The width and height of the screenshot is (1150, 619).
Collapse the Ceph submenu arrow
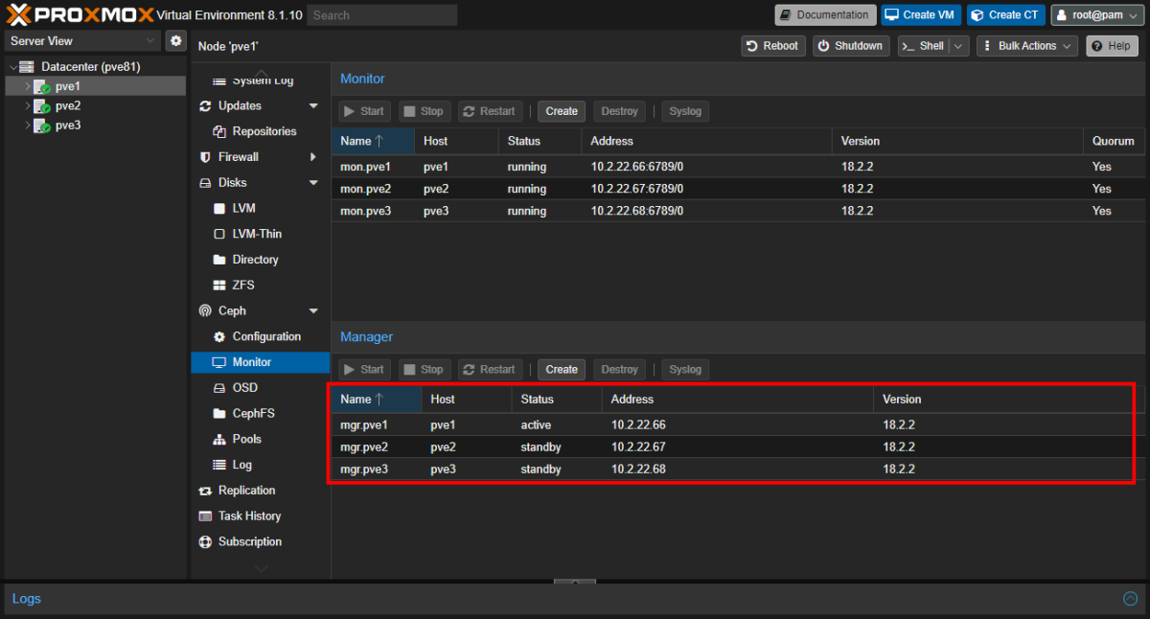(313, 311)
